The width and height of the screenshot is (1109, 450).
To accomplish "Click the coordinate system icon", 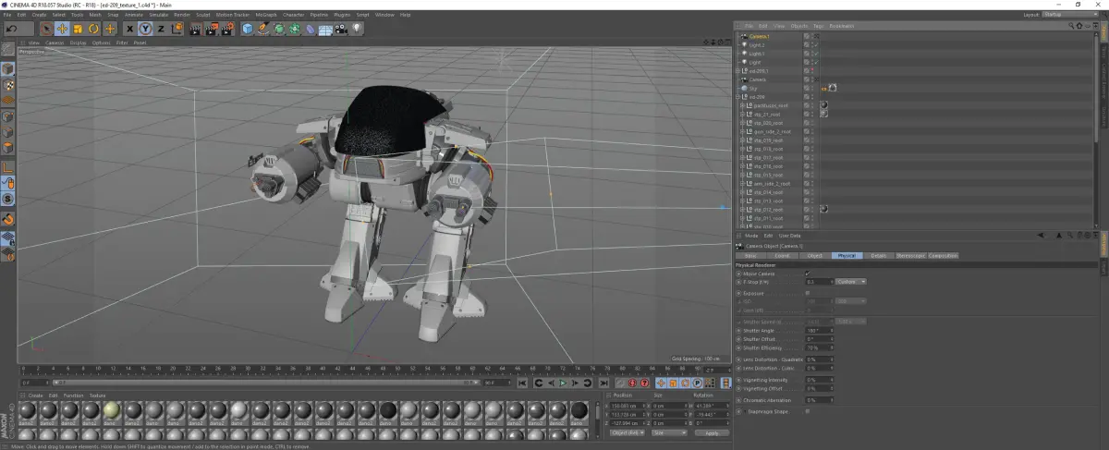I will (x=177, y=29).
